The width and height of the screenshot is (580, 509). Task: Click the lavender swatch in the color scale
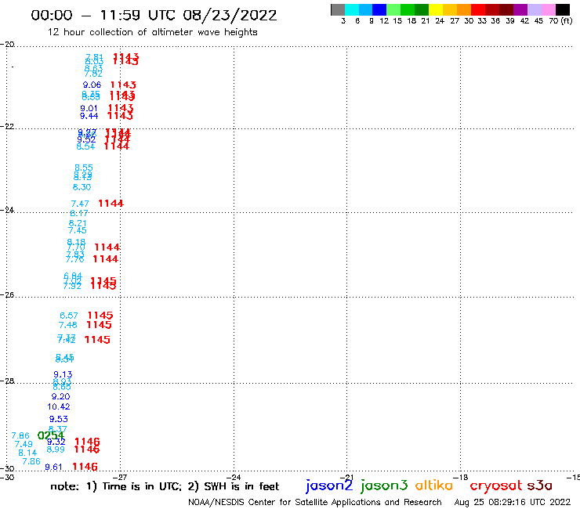tap(535, 9)
